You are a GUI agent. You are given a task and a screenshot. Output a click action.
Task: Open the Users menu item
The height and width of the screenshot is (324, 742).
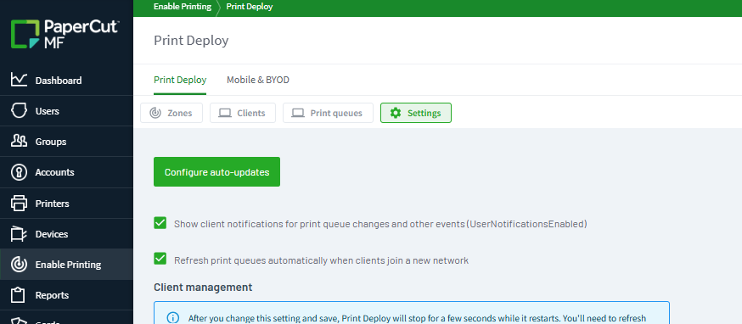coord(66,110)
